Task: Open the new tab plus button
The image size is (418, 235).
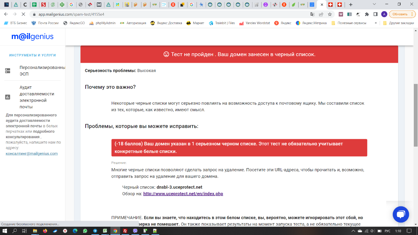Action: point(350,5)
